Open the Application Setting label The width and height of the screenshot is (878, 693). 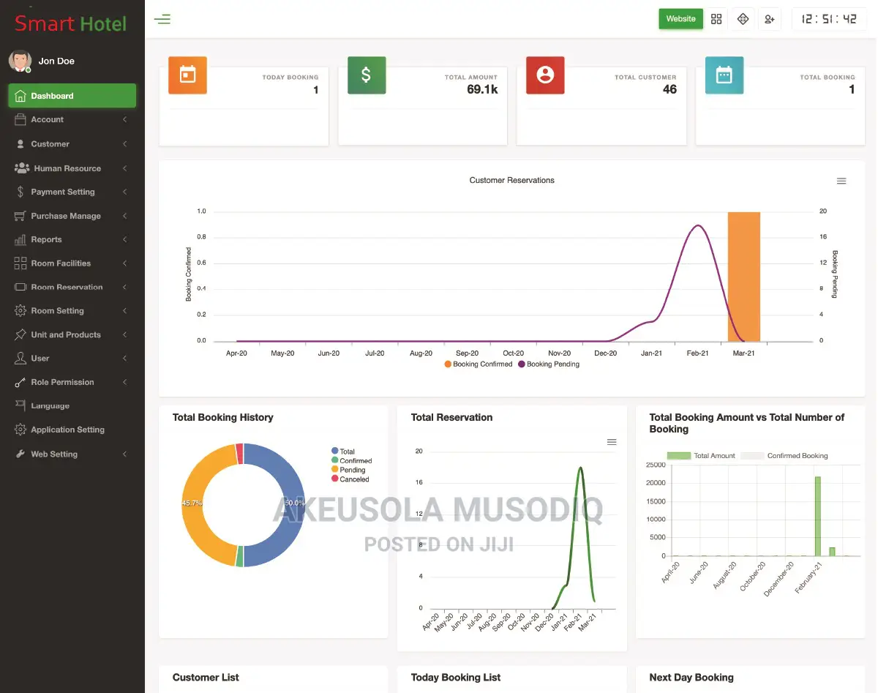(67, 430)
